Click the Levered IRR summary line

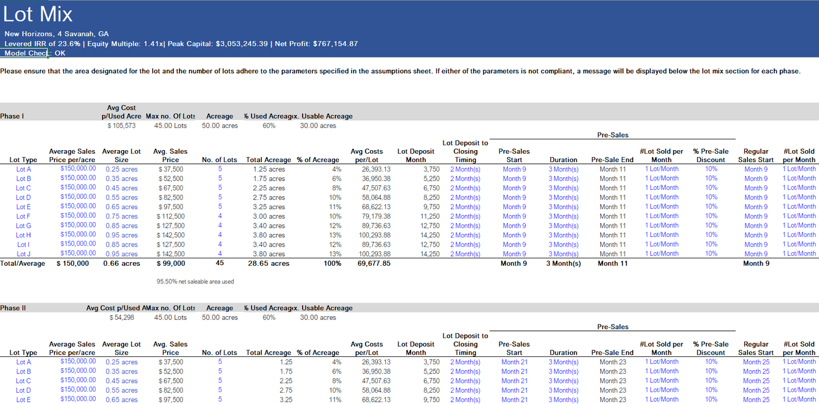click(x=181, y=44)
